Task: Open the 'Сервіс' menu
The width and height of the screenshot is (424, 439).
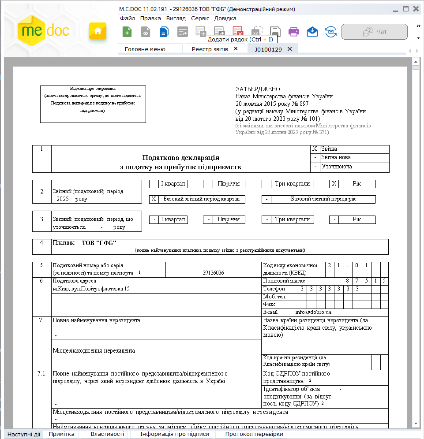Action: tap(200, 19)
